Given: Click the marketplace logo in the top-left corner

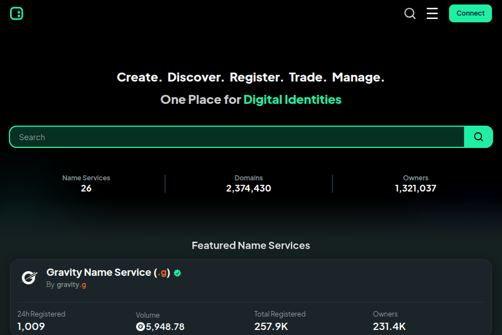Looking at the screenshot, I should point(16,13).
